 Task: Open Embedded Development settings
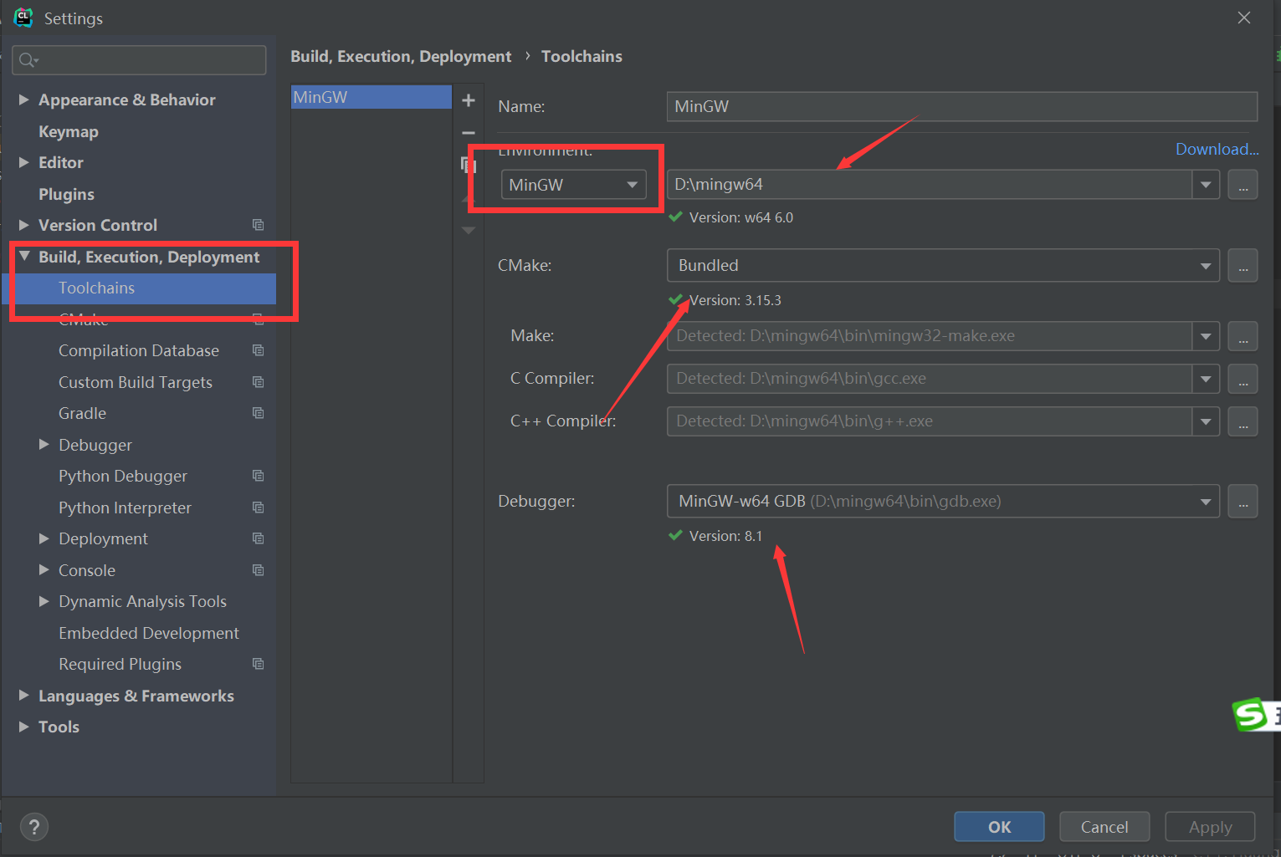click(149, 633)
